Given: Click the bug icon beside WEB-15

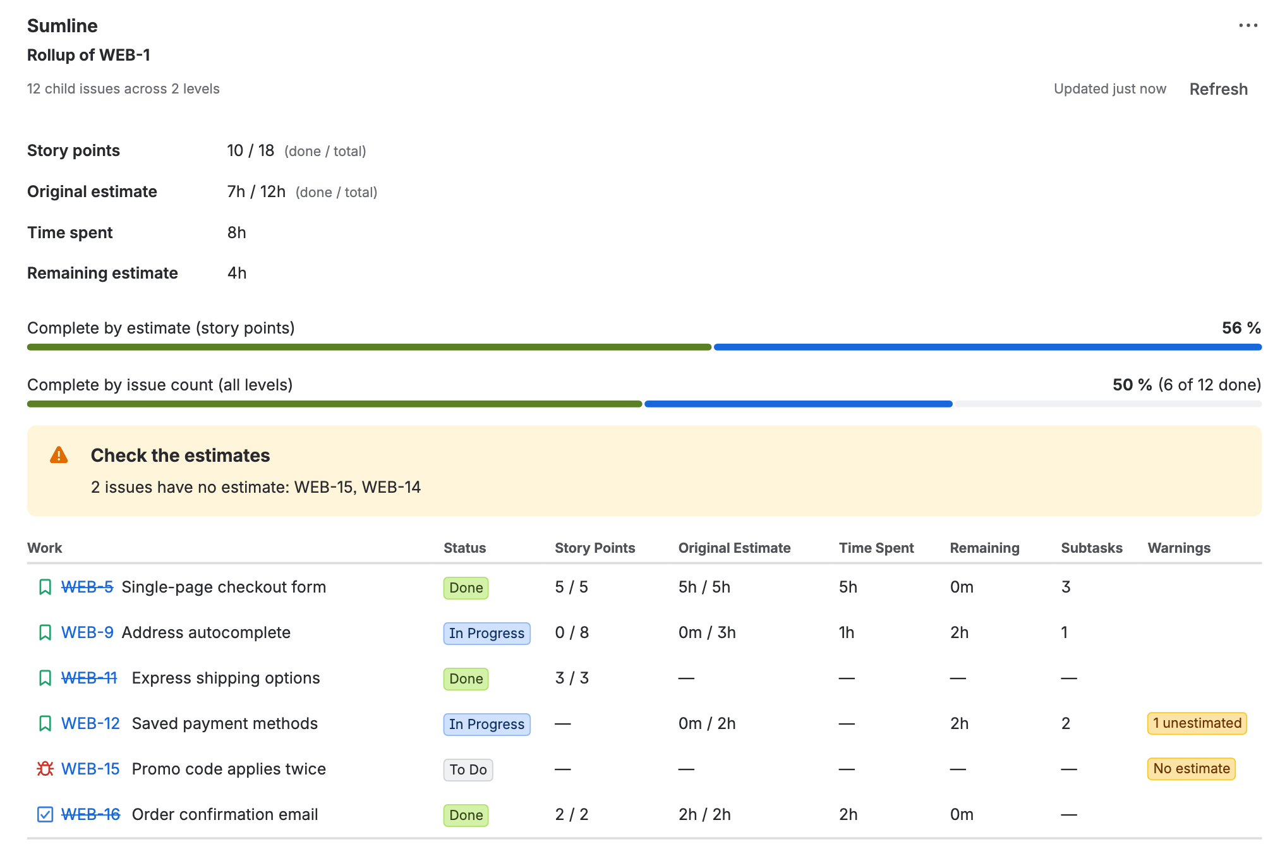Looking at the screenshot, I should (45, 769).
